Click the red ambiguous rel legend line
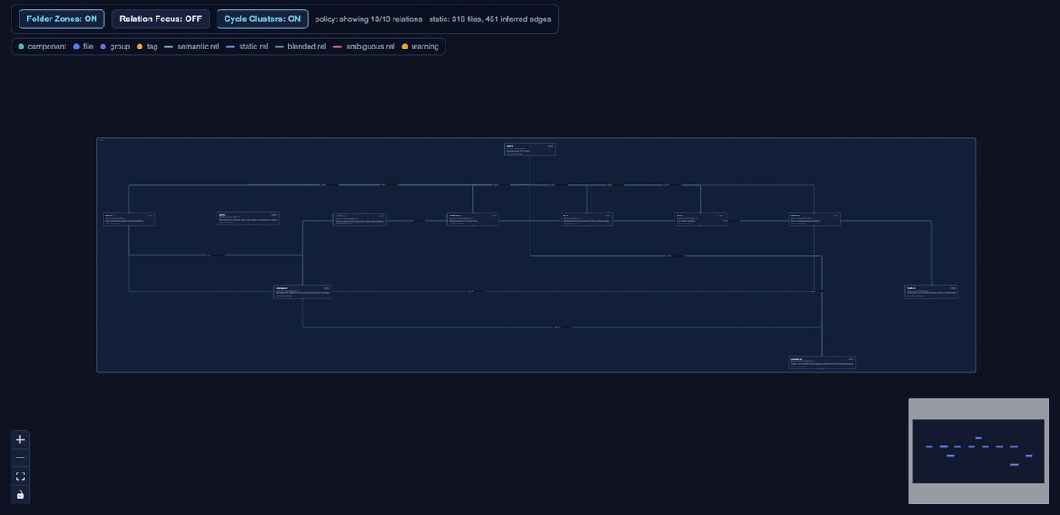The width and height of the screenshot is (1060, 515). [x=338, y=47]
